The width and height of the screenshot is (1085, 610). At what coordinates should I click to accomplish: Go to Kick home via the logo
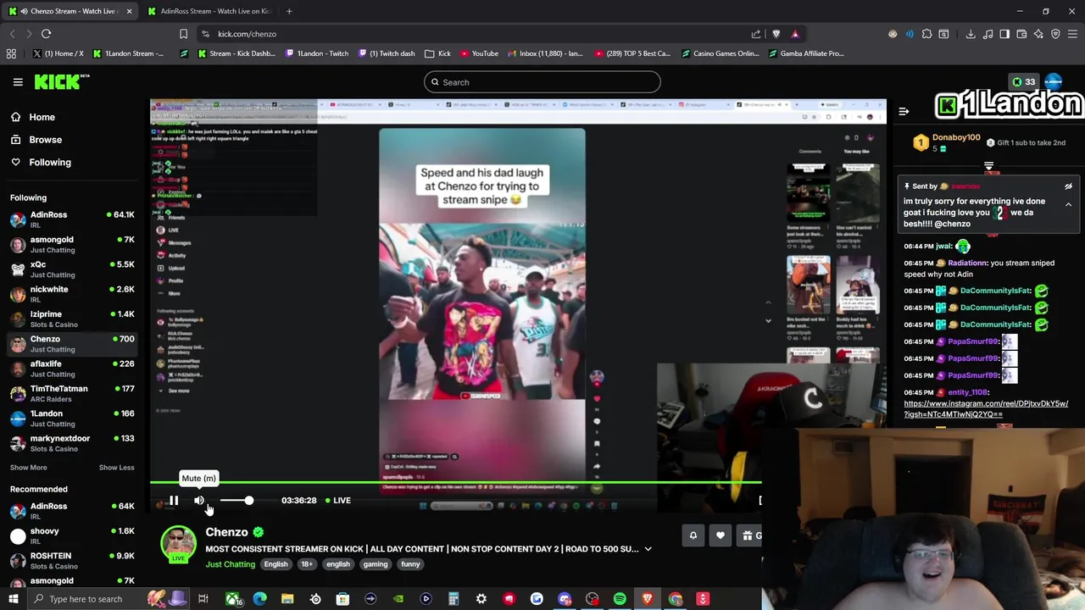(x=62, y=81)
